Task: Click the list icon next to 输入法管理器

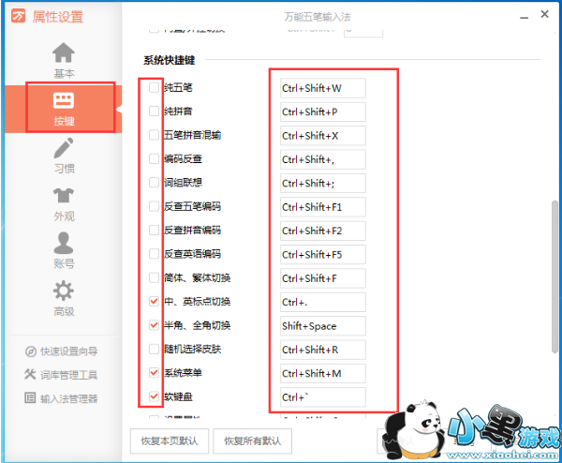Action: (x=30, y=397)
